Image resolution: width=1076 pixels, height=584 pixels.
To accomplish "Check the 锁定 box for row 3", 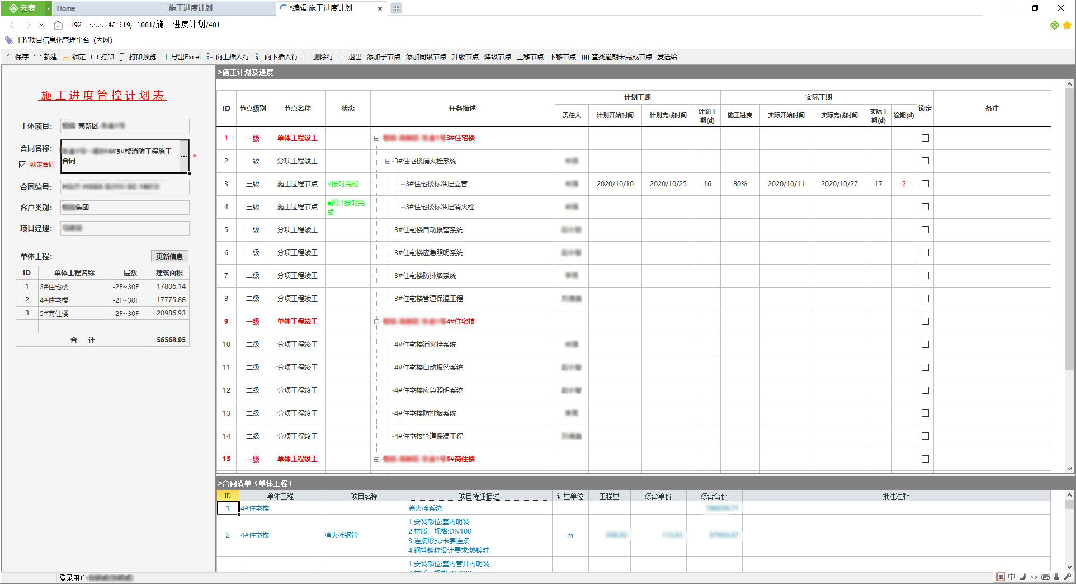I will click(x=925, y=184).
